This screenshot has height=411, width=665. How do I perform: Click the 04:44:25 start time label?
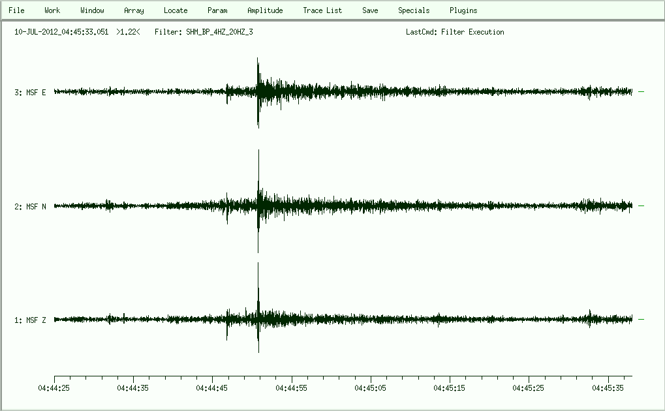coord(54,388)
